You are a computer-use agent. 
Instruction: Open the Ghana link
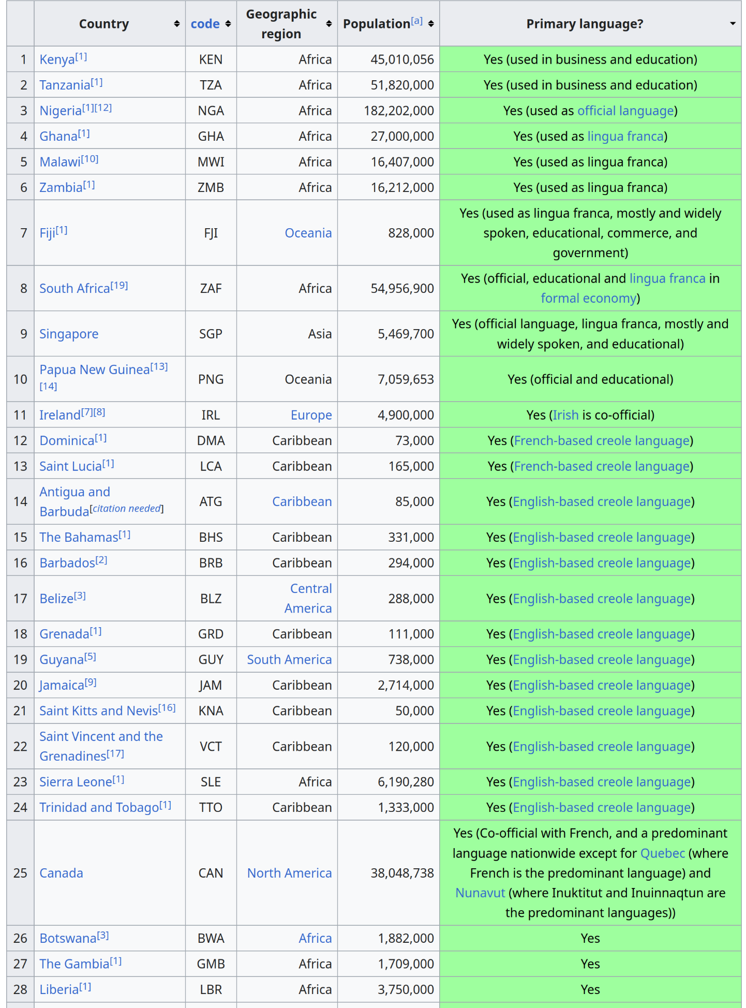[58, 136]
